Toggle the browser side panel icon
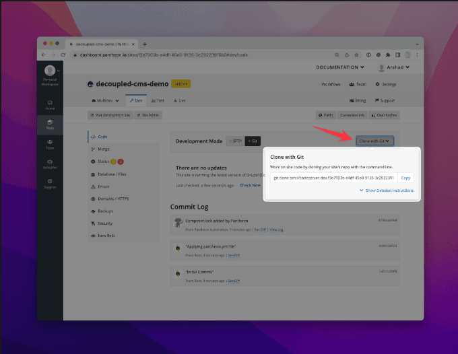The width and height of the screenshot is (458, 354). [397, 55]
